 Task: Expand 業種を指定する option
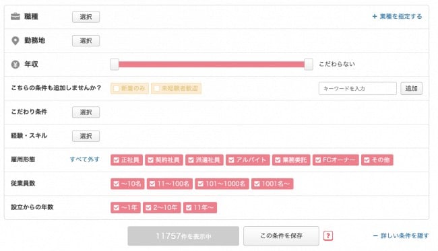coord(397,16)
